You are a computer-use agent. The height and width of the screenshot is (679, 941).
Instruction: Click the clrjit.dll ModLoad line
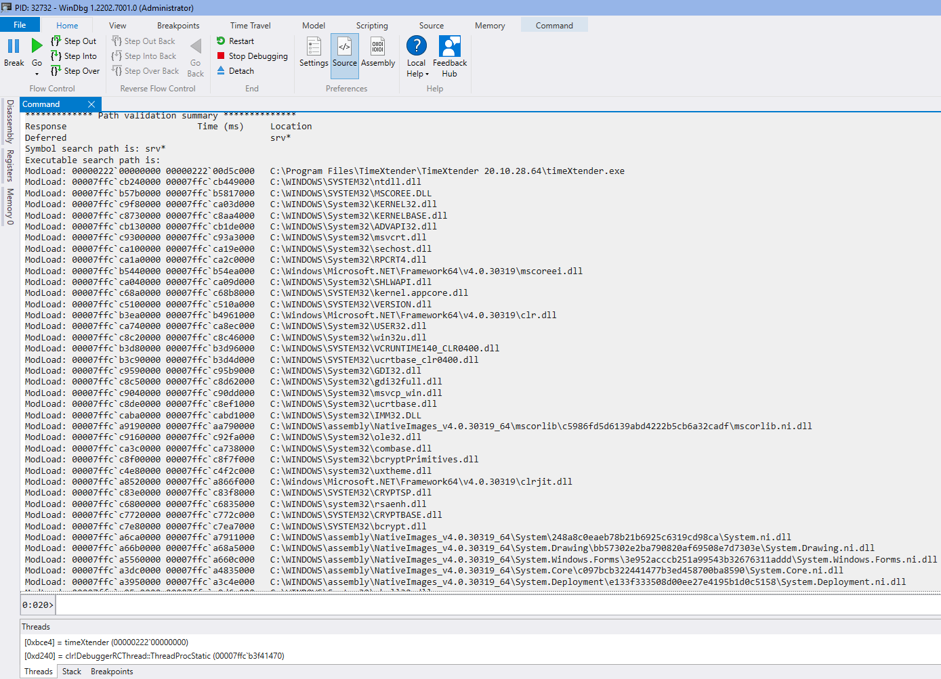(x=298, y=482)
